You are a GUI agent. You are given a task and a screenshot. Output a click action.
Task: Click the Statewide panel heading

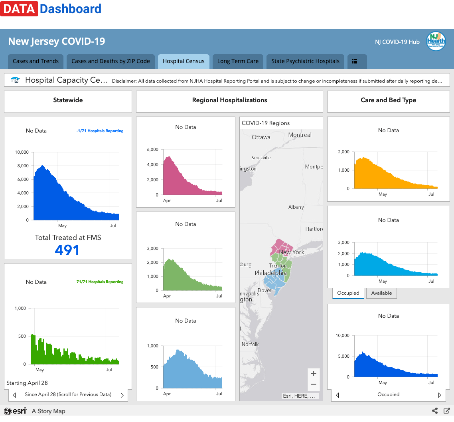click(x=68, y=100)
